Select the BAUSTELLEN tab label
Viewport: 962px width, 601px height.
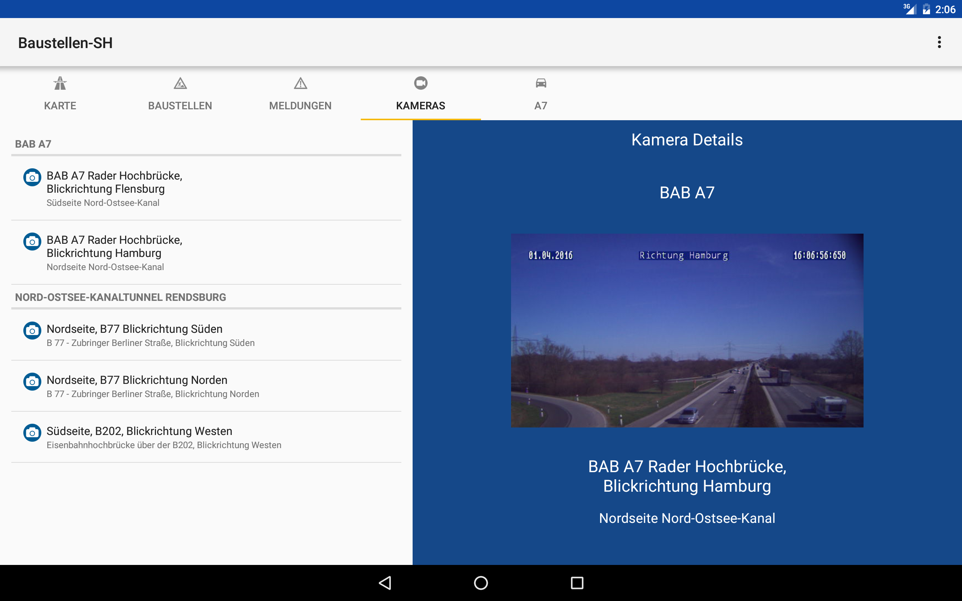[180, 106]
